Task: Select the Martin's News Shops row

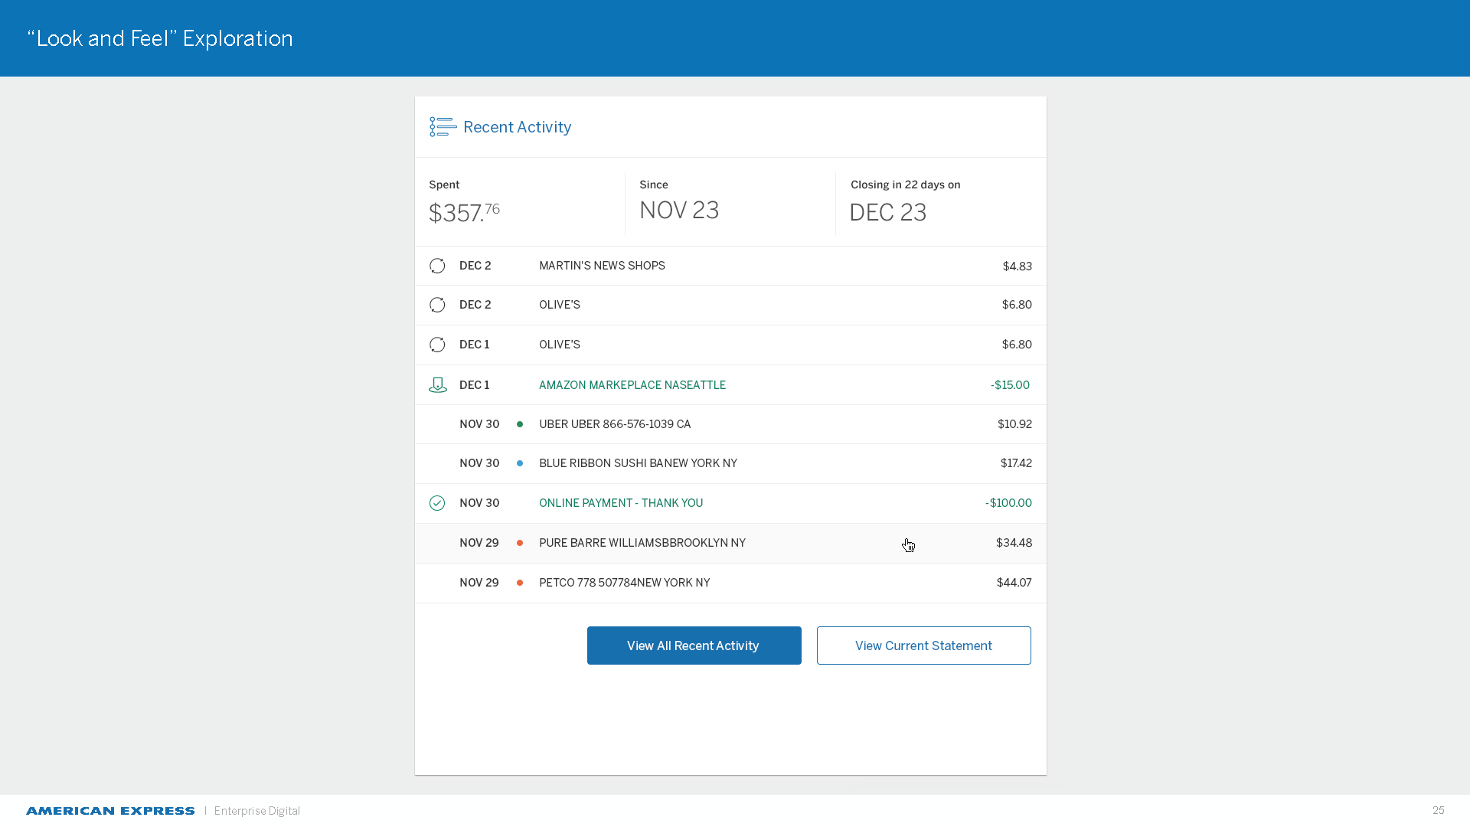Action: [602, 266]
